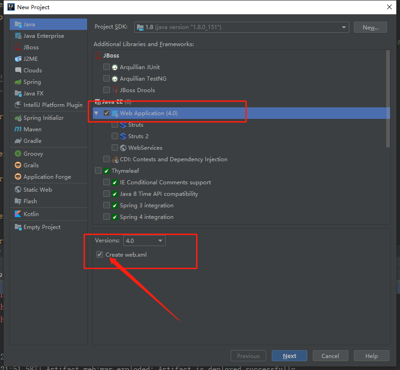Switch to Empty Project category
The height and width of the screenshot is (370, 400).
coord(42,227)
